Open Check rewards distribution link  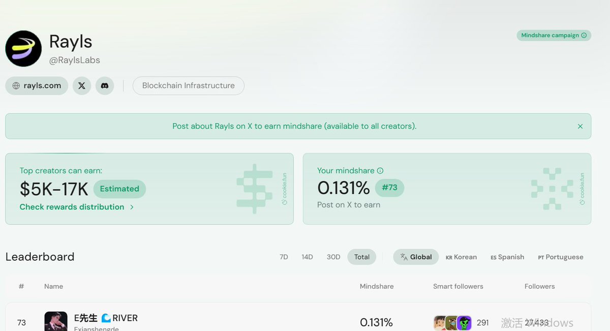(72, 207)
